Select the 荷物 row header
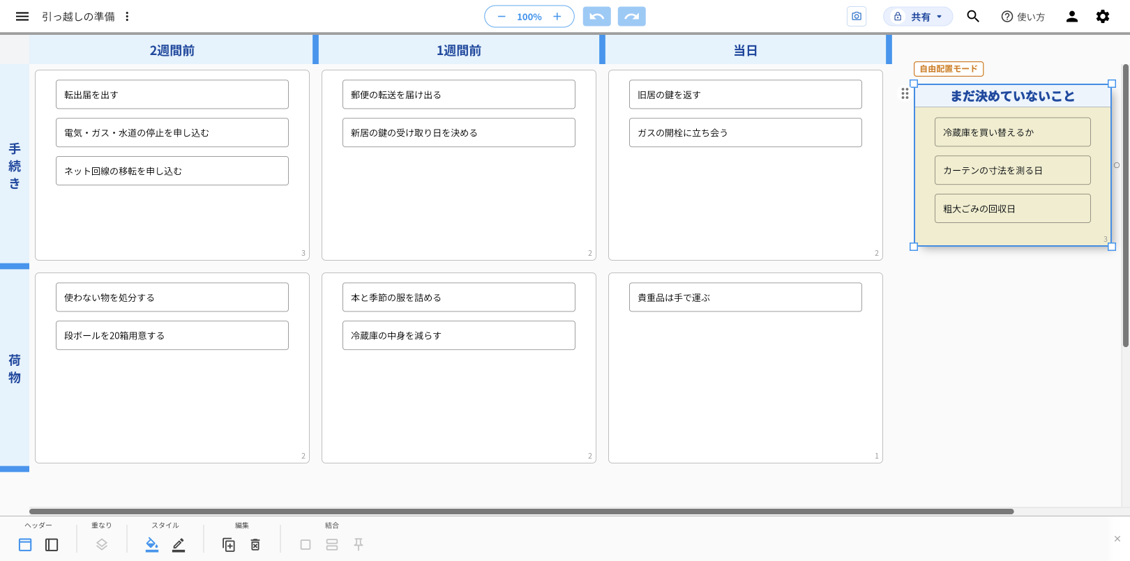Viewport: 1130px width, 561px height. [15, 369]
